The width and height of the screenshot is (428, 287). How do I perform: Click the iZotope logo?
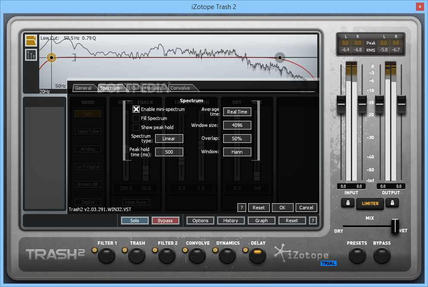(302, 253)
